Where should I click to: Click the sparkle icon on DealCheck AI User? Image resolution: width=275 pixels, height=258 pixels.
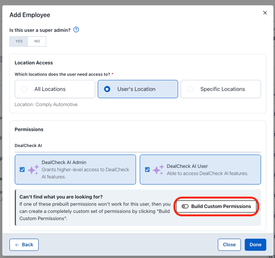click(158, 169)
